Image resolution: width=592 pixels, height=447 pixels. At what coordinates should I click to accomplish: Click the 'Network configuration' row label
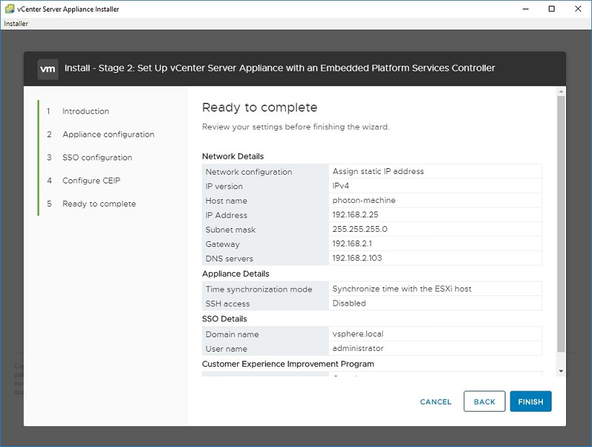(x=249, y=172)
